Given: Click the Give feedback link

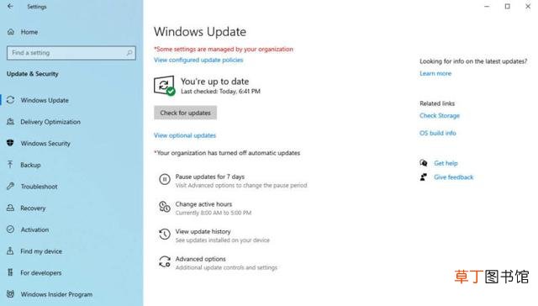Looking at the screenshot, I should (x=454, y=177).
